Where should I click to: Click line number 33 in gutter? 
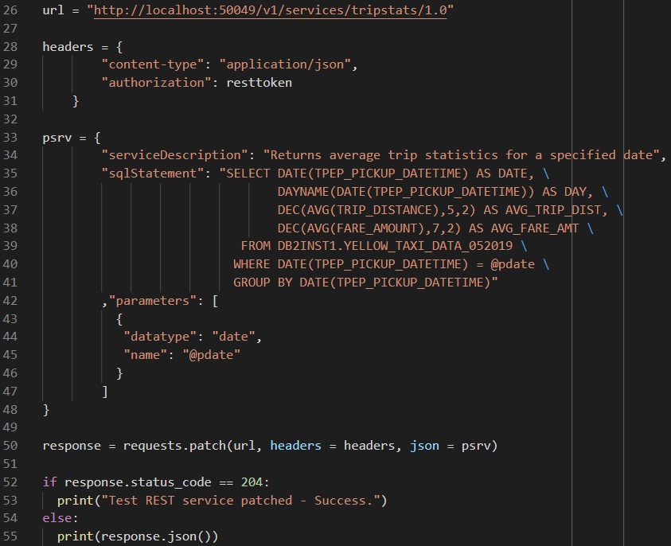[x=10, y=138]
